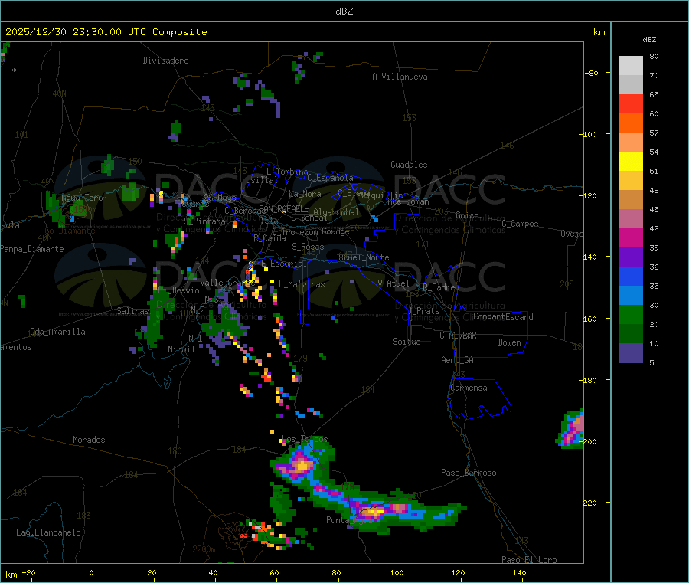Click the Paso_Barroso map label
Image resolution: width=689 pixels, height=583 pixels.
[x=469, y=473]
